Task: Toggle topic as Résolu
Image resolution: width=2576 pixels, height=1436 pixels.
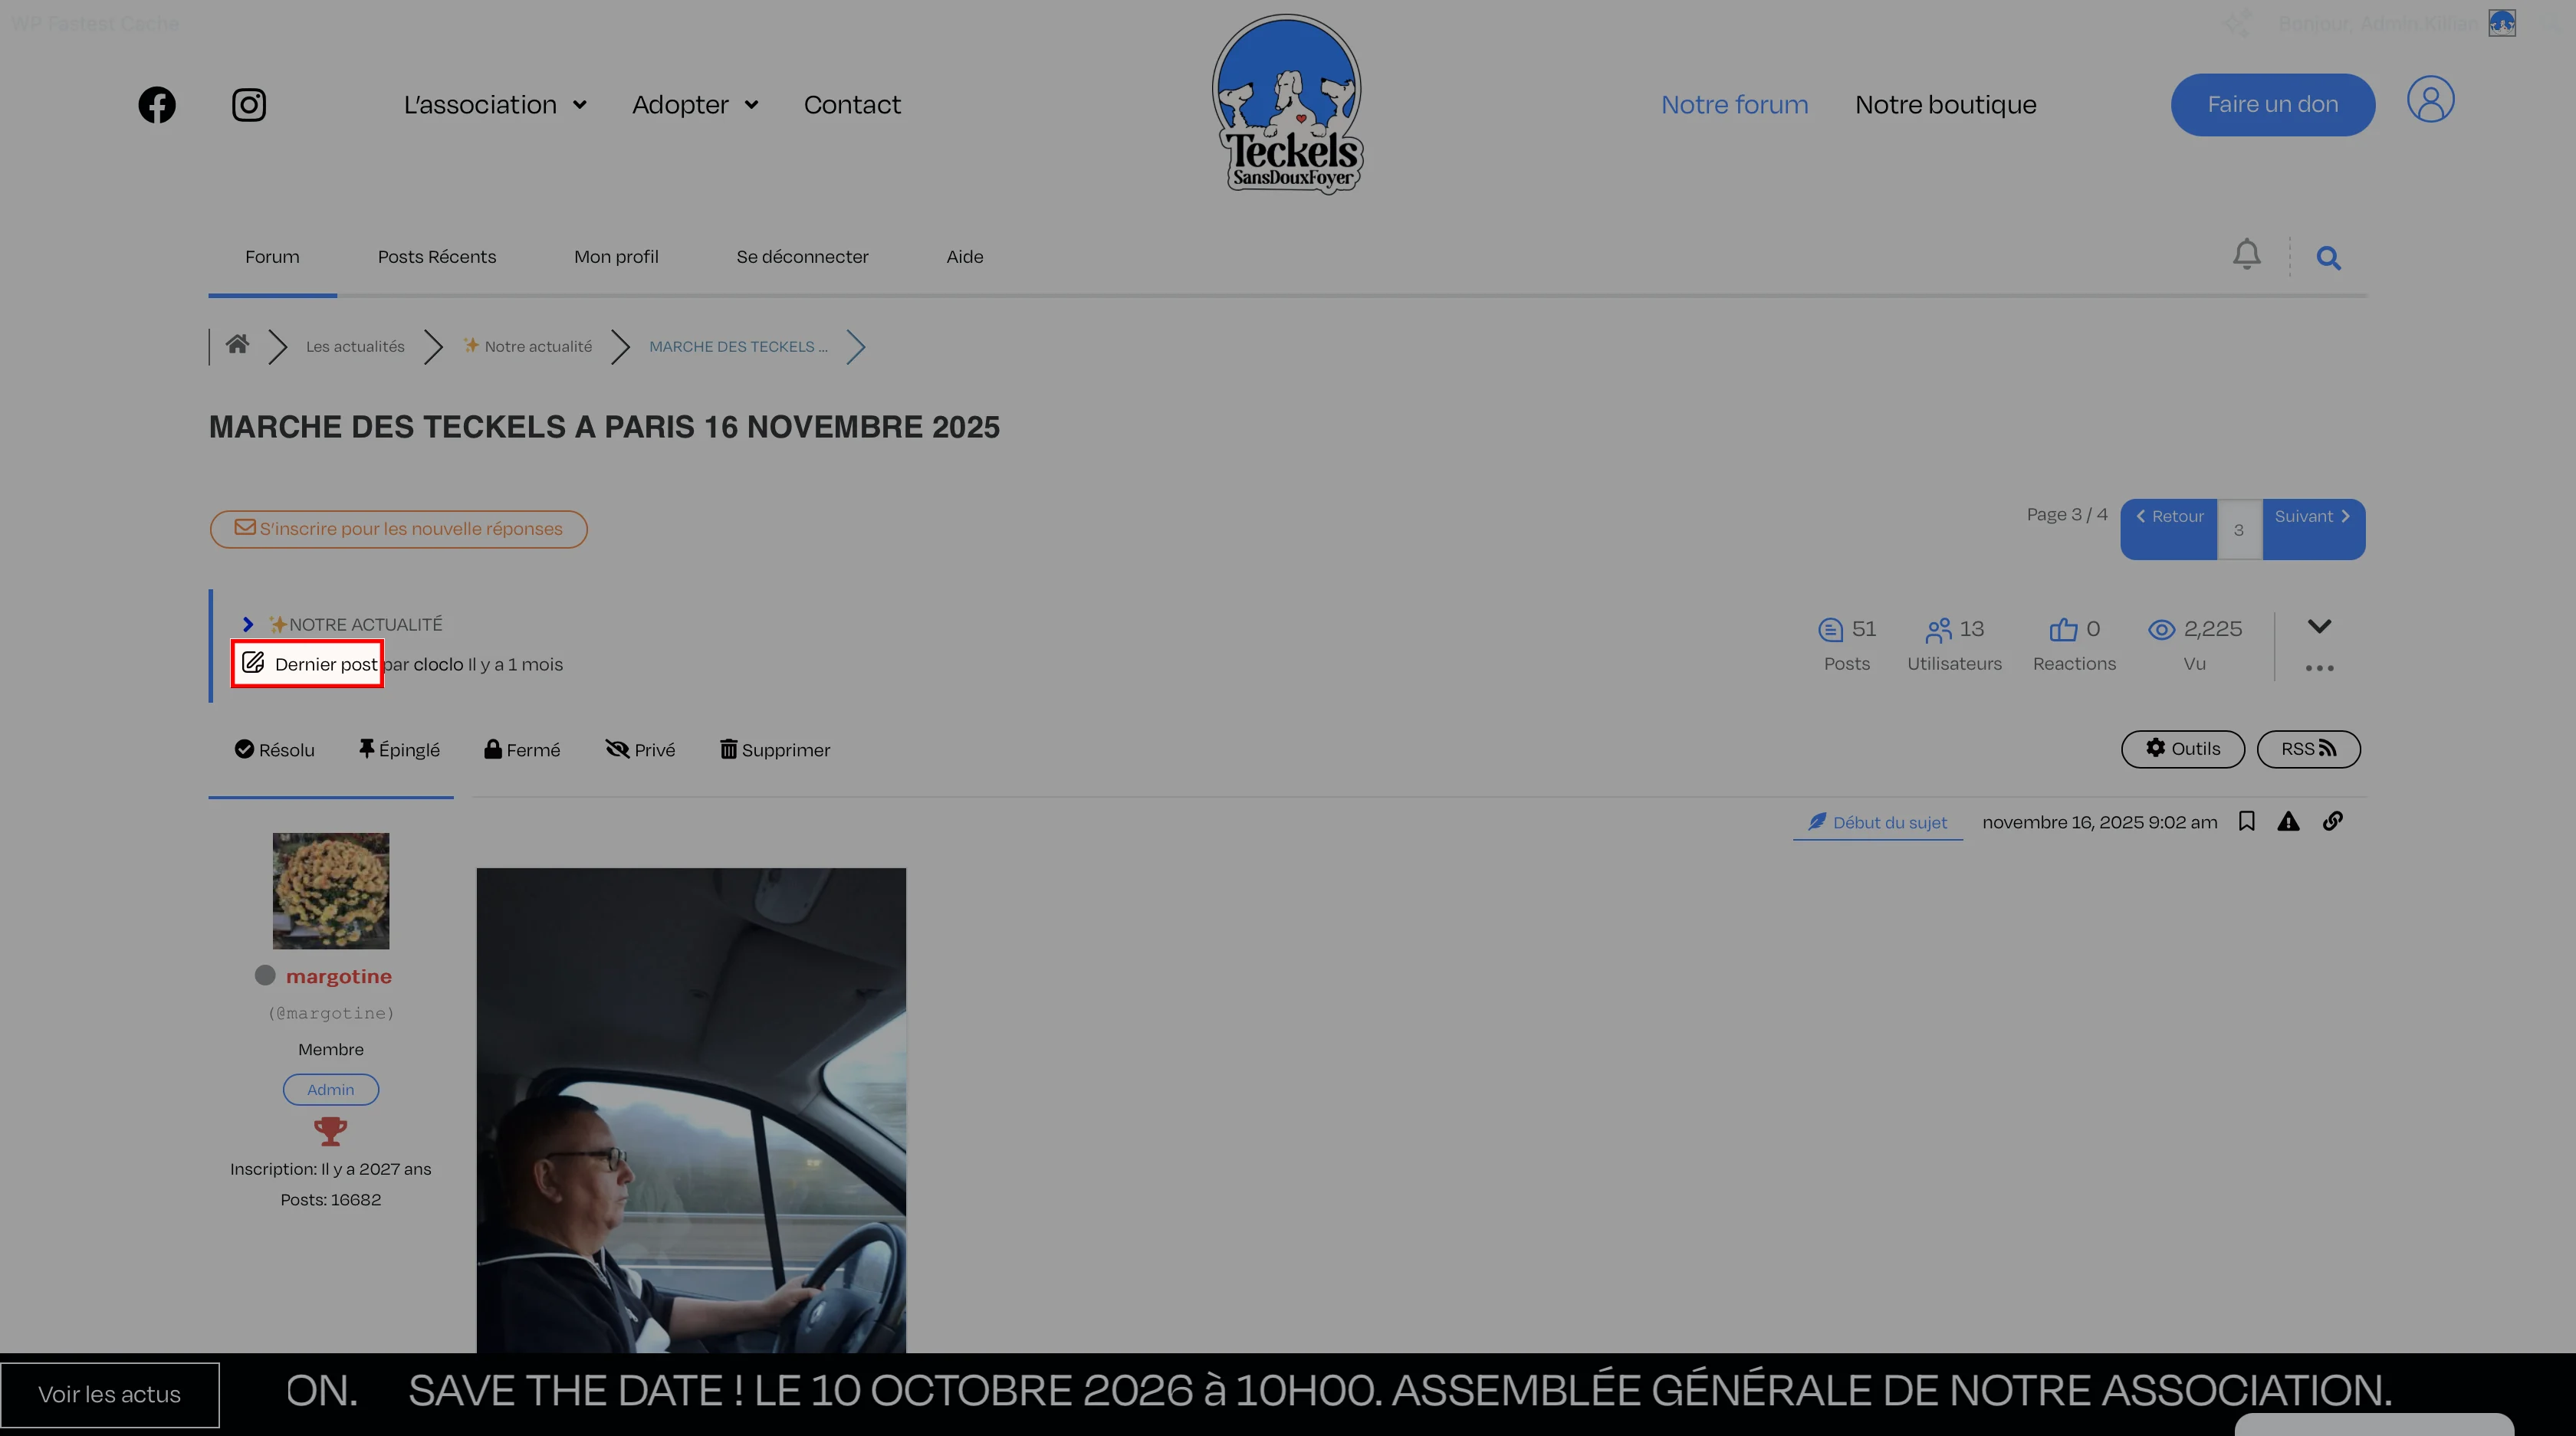Action: [274, 749]
